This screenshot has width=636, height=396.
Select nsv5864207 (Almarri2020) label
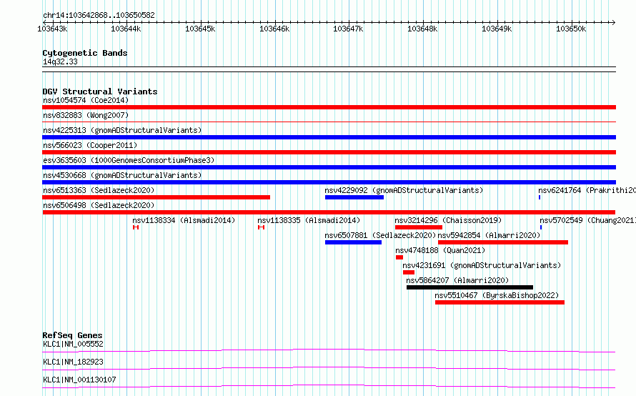coord(457,280)
